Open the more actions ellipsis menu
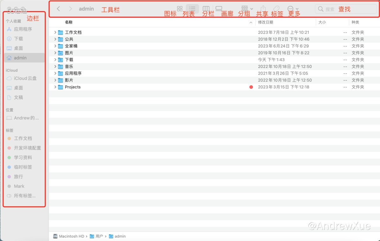 293,9
